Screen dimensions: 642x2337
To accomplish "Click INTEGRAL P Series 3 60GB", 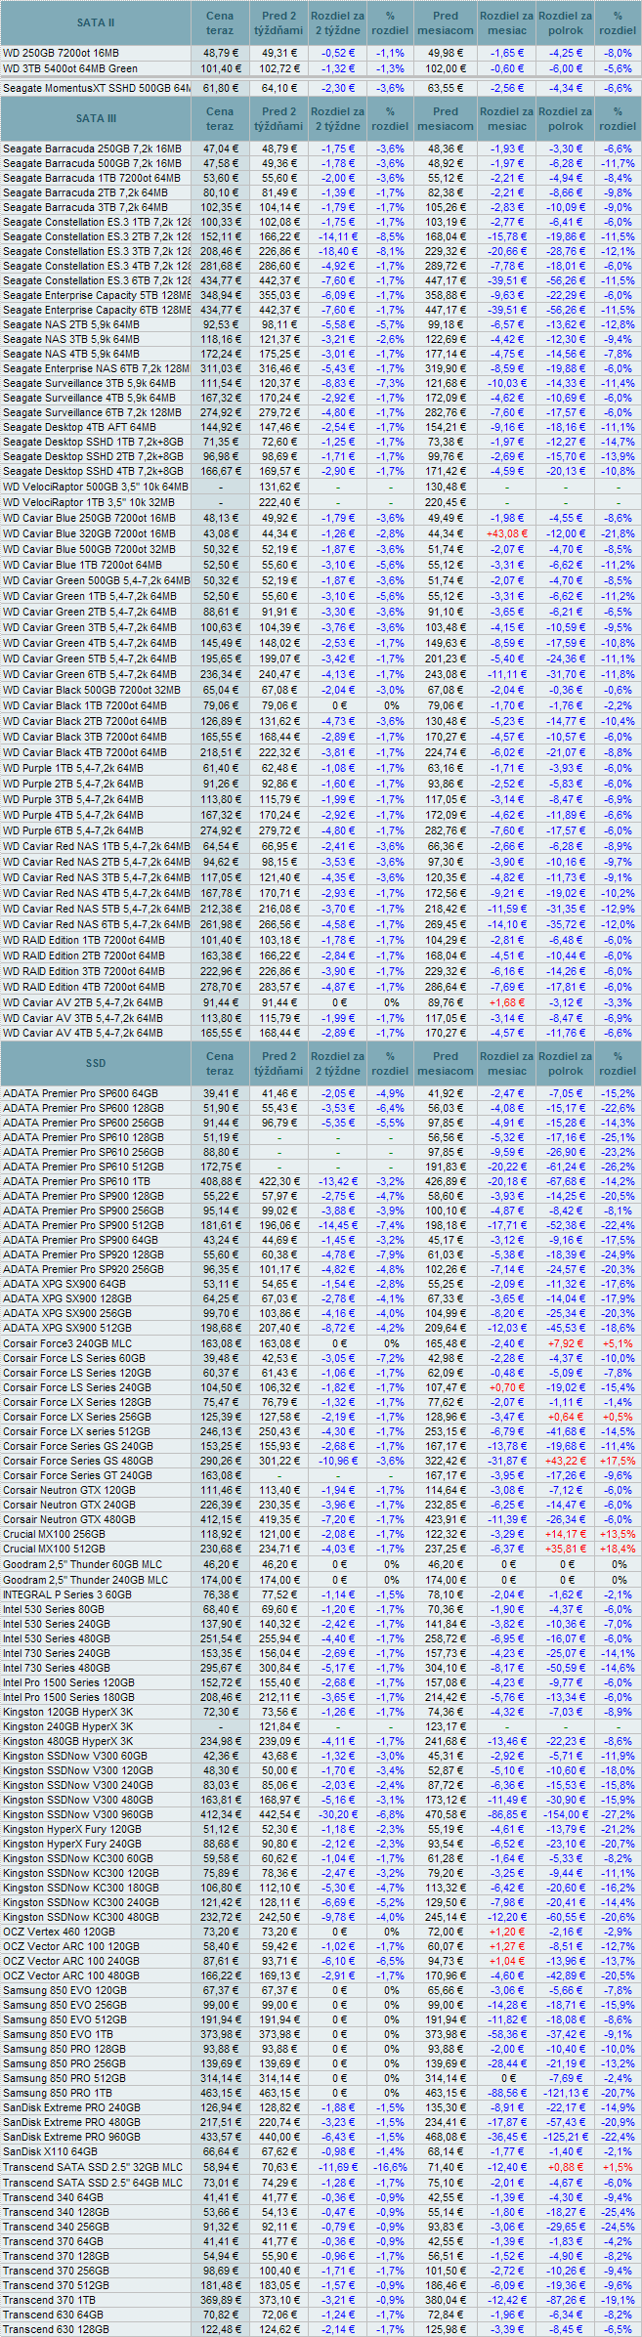I will coord(67,1594).
